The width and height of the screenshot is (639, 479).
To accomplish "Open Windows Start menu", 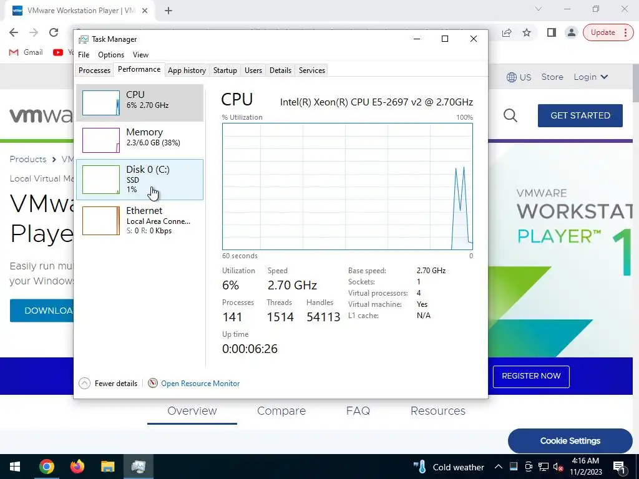I will click(x=15, y=467).
